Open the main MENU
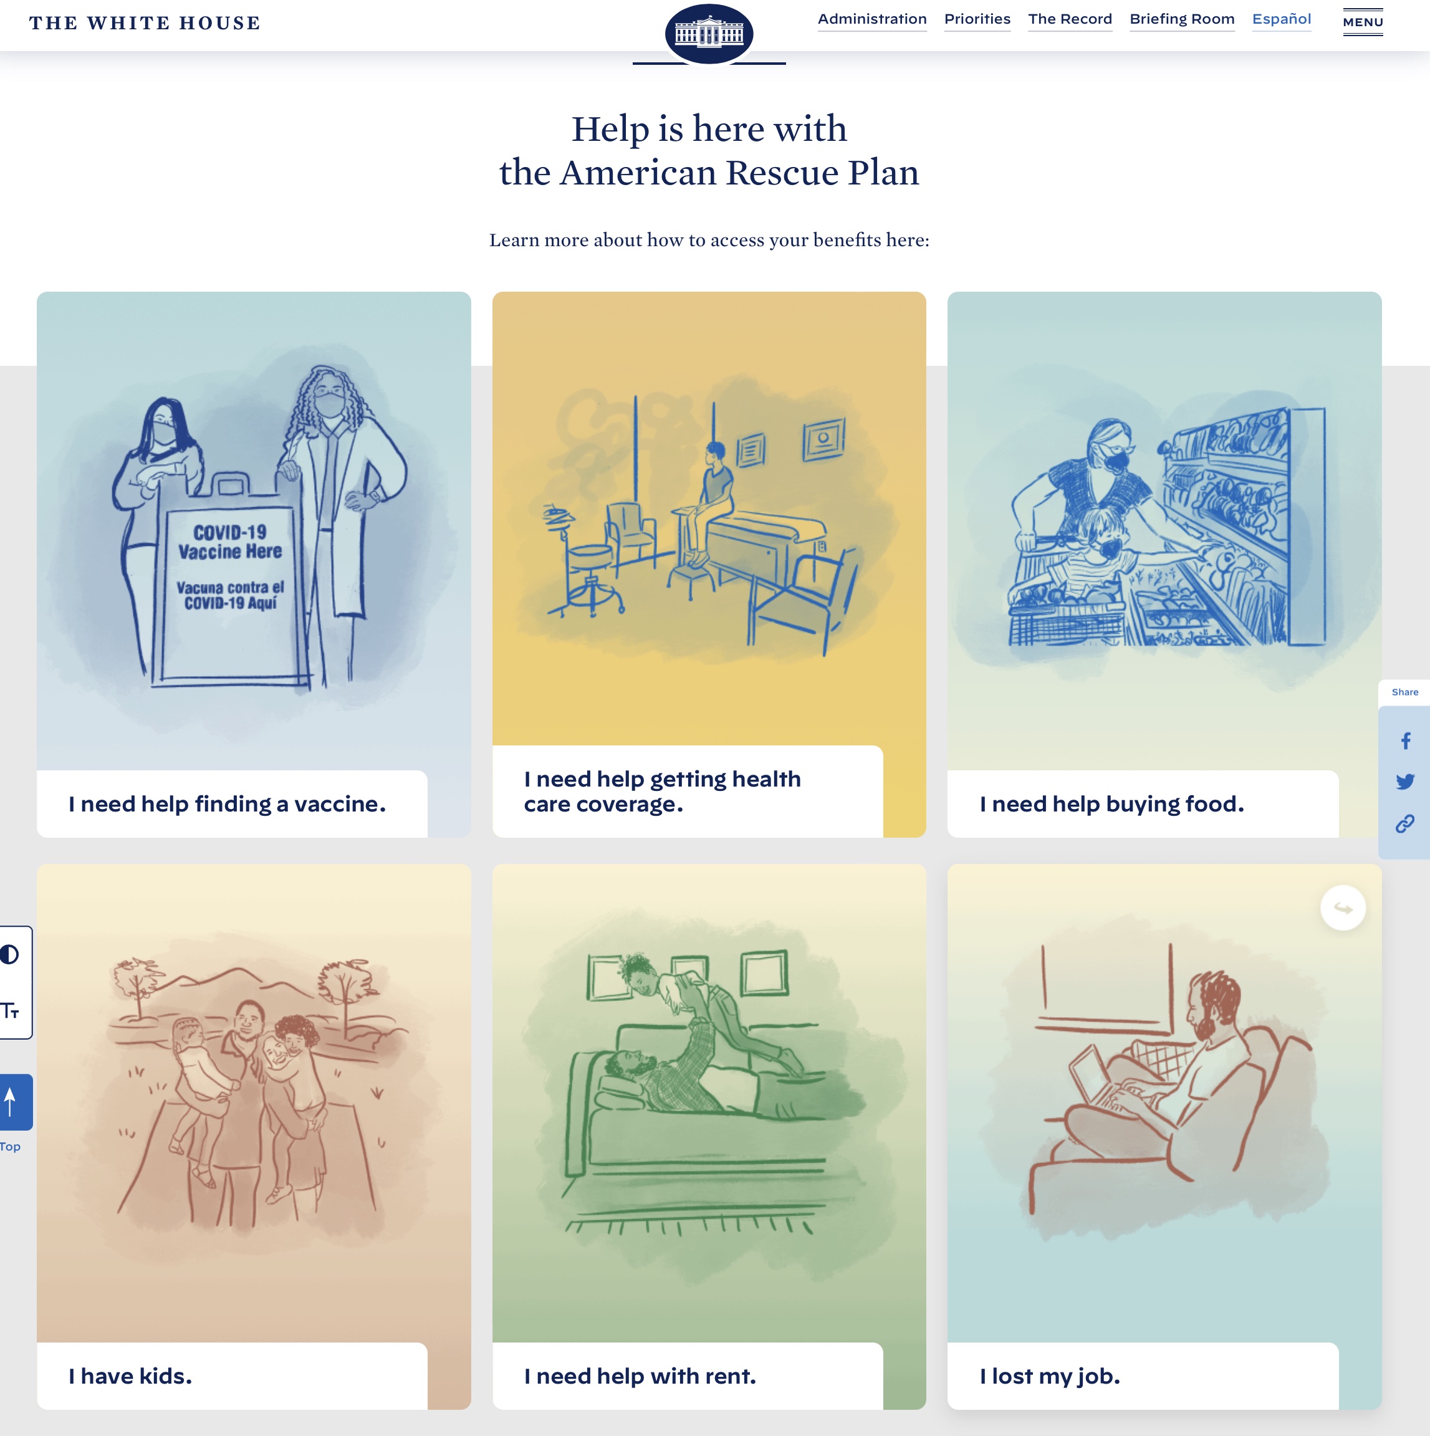 click(1363, 22)
